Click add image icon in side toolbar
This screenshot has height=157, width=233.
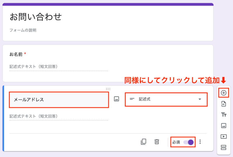point(224,125)
